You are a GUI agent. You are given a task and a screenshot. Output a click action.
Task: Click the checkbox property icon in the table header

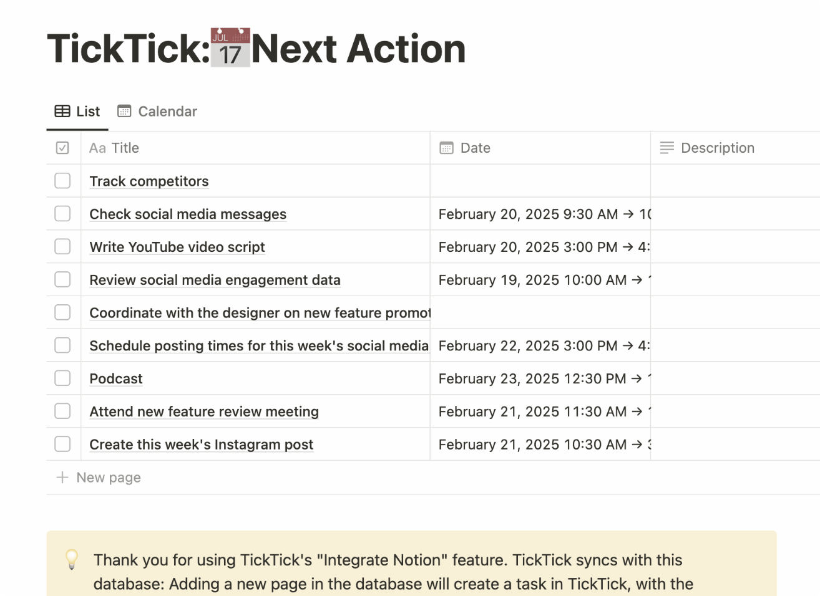[62, 147]
